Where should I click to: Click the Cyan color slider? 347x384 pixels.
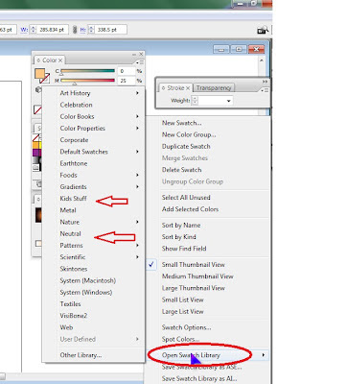87,71
